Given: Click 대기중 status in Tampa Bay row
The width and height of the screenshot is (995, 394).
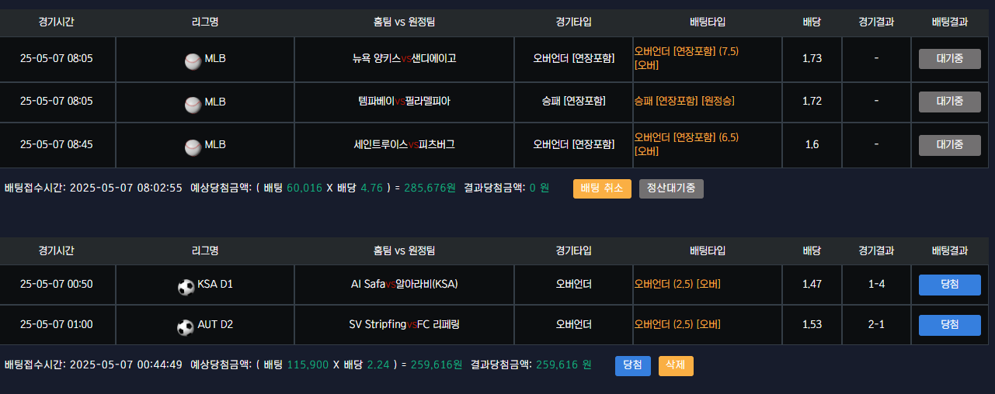Looking at the screenshot, I should (949, 102).
